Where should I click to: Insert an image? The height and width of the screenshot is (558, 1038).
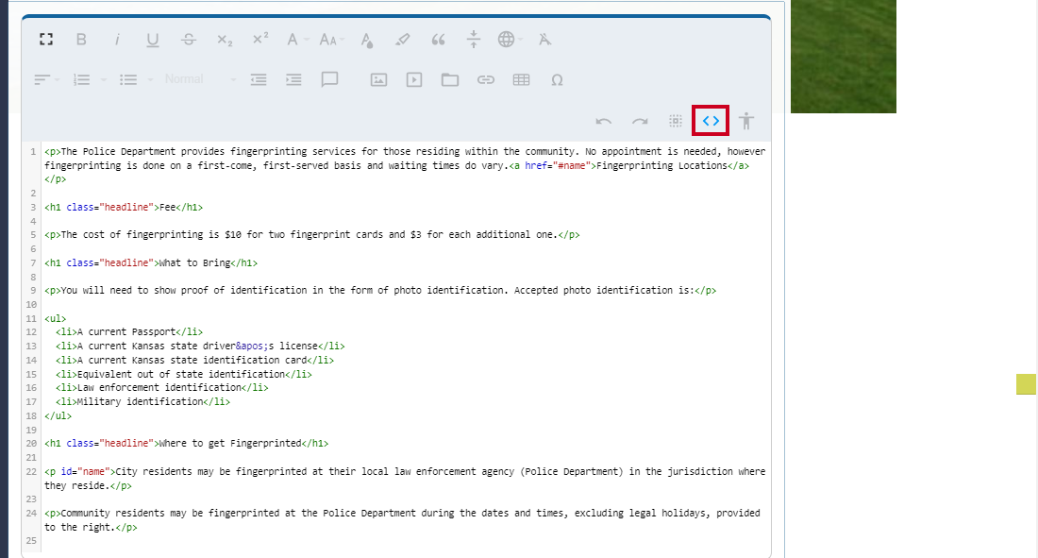click(x=378, y=80)
